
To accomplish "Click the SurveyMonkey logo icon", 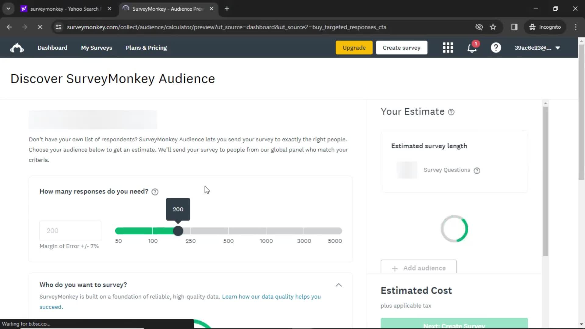I will [x=16, y=48].
